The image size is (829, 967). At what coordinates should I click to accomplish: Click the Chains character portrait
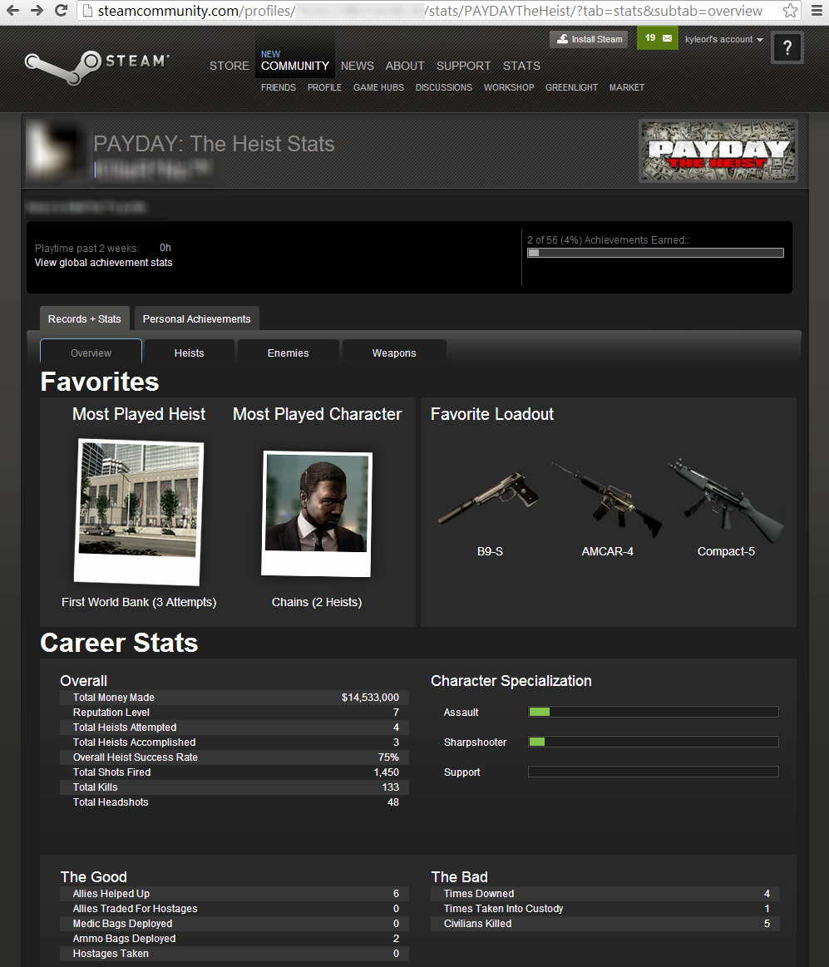point(317,514)
